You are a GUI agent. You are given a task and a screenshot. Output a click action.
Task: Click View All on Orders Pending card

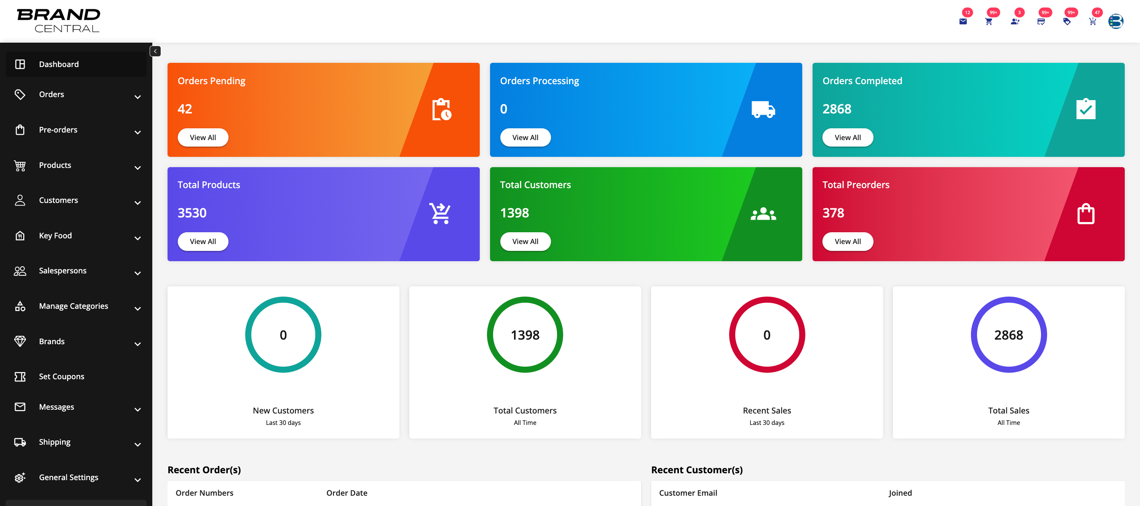pyautogui.click(x=203, y=137)
